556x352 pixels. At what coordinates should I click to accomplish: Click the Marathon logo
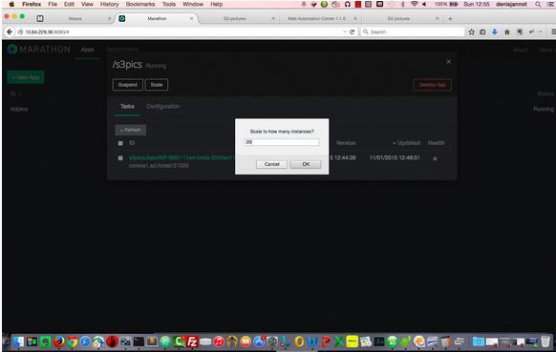39,50
